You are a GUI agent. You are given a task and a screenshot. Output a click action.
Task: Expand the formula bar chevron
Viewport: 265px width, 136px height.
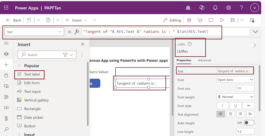255,32
